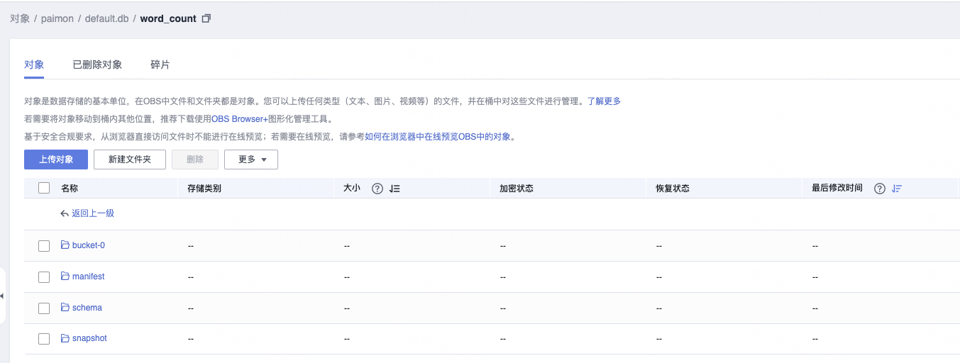Viewport: 960px width, 363px height.
Task: Open the bucket-0 folder
Action: click(x=89, y=245)
